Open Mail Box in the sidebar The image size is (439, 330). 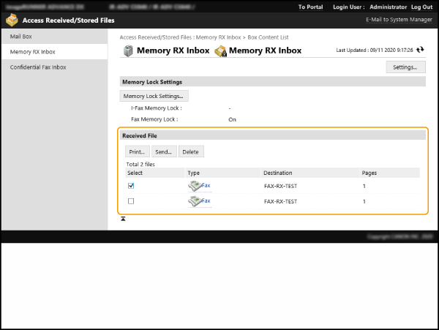pos(20,36)
